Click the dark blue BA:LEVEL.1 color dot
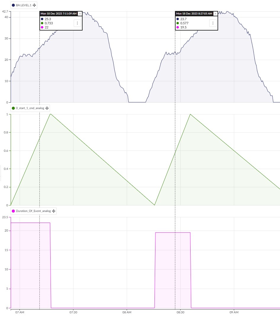This screenshot has height=316, width=280. [13, 5]
